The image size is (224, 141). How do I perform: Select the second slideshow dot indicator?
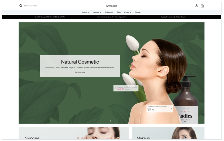(113, 121)
